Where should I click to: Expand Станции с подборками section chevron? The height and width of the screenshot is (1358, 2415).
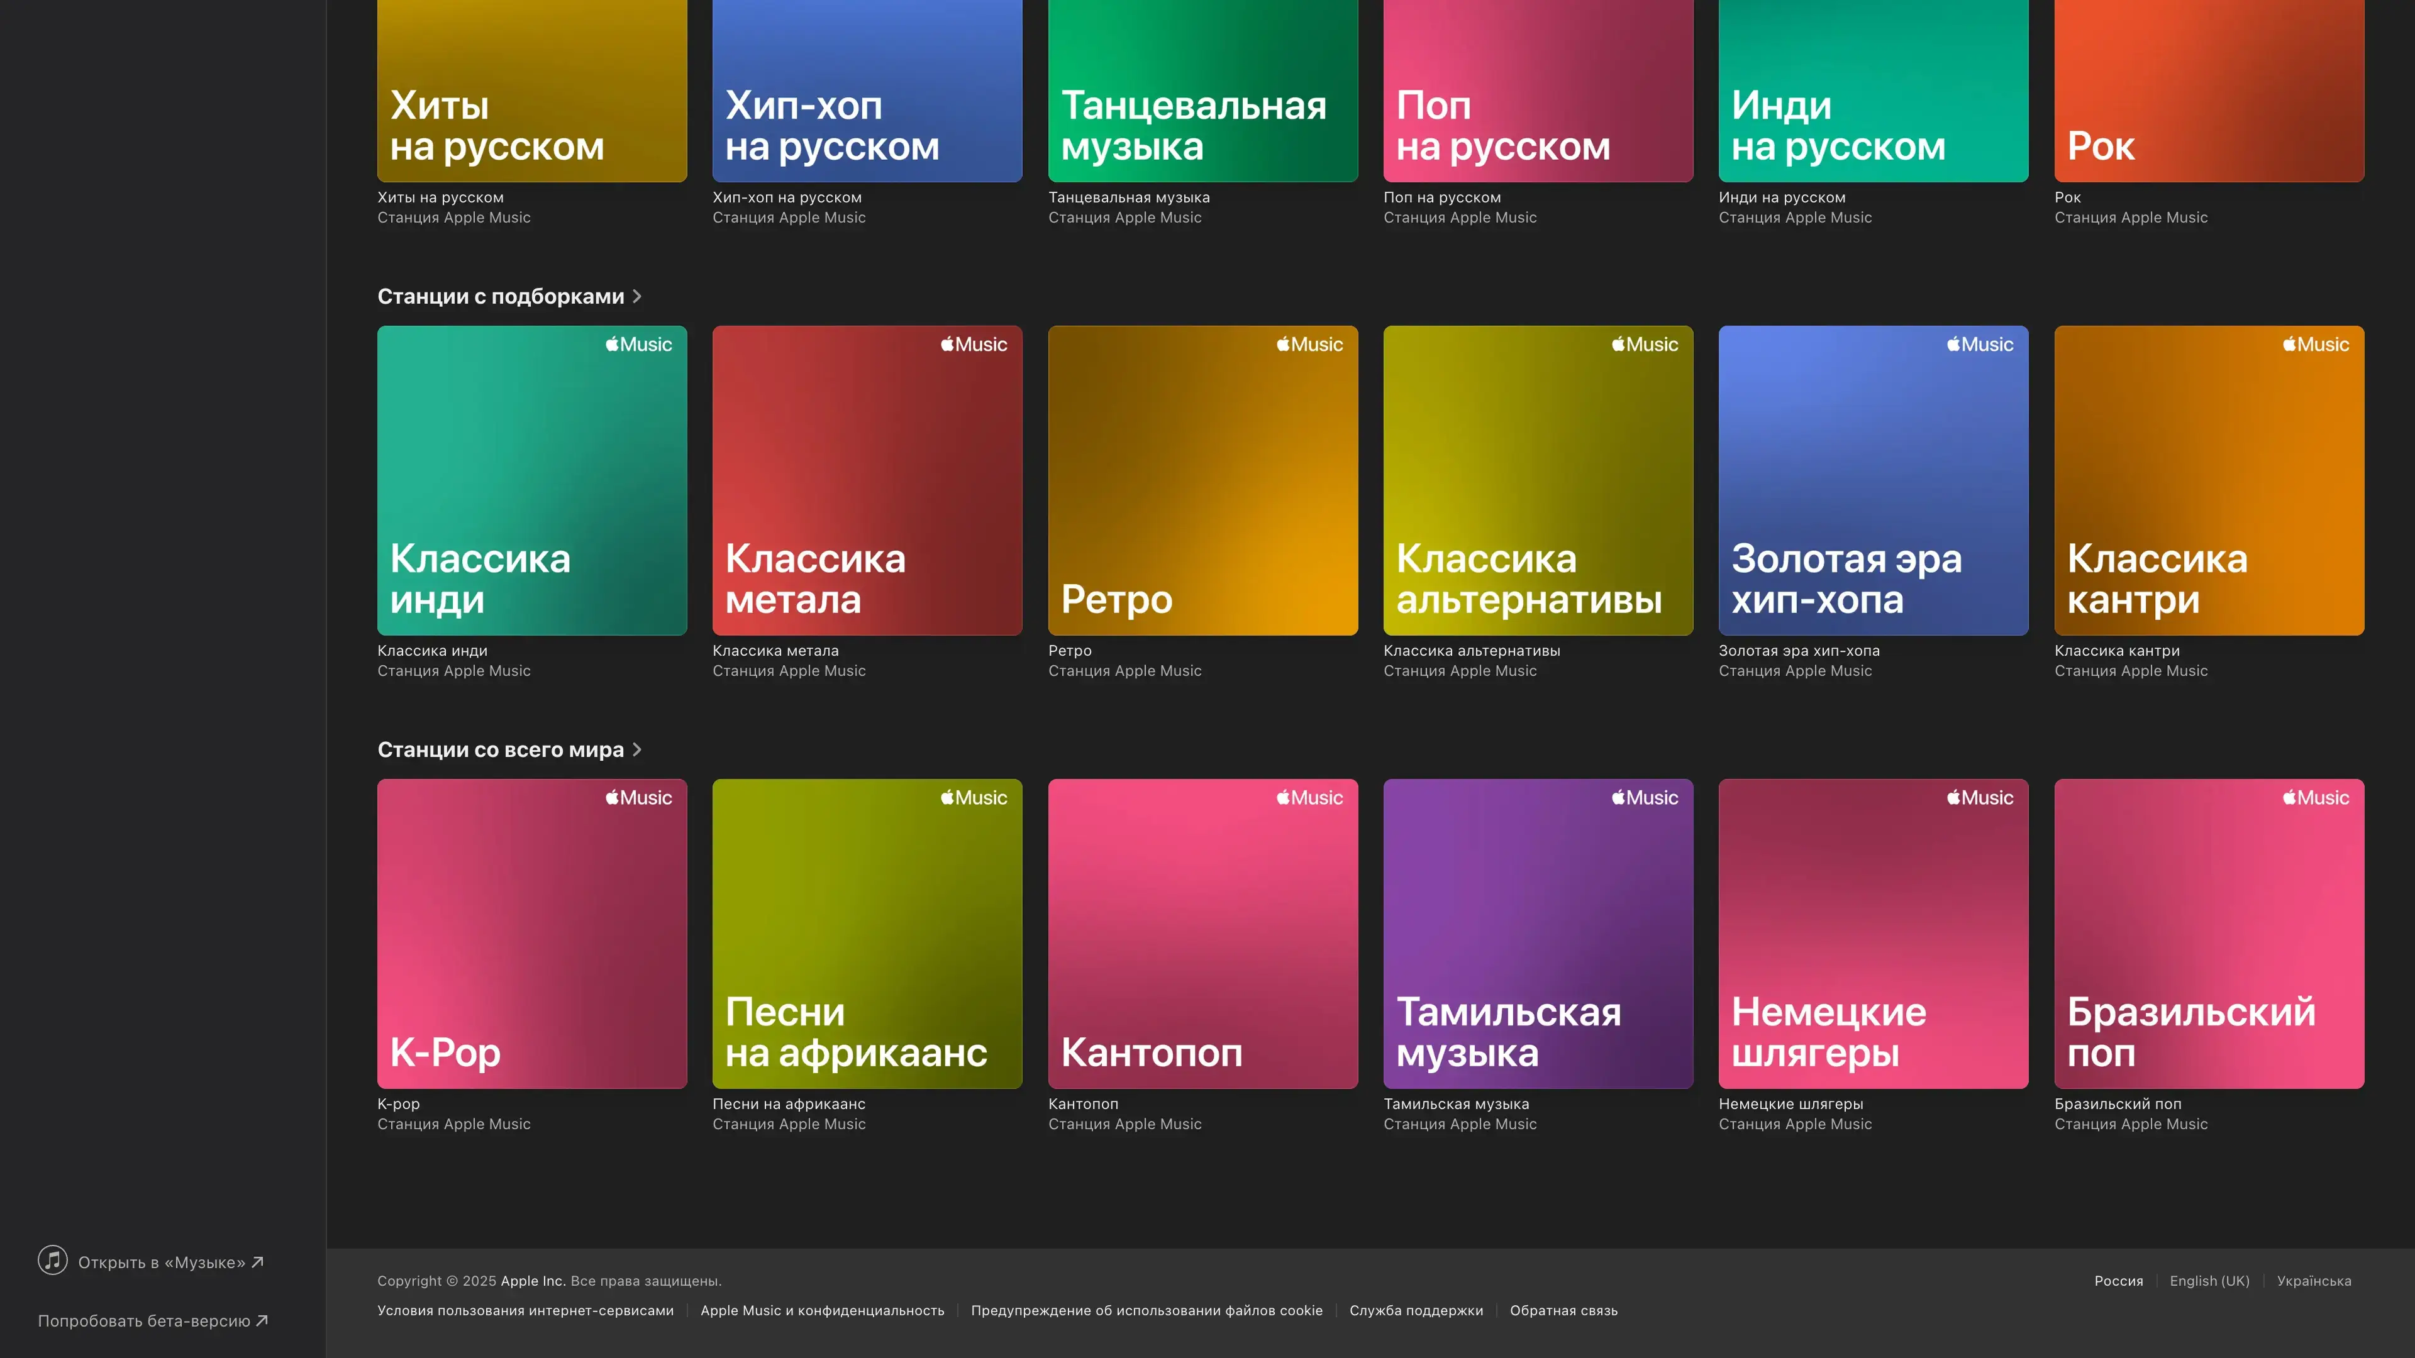pyautogui.click(x=638, y=296)
